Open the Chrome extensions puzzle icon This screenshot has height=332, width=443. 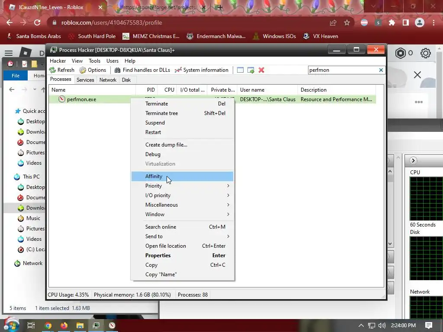pos(392,22)
